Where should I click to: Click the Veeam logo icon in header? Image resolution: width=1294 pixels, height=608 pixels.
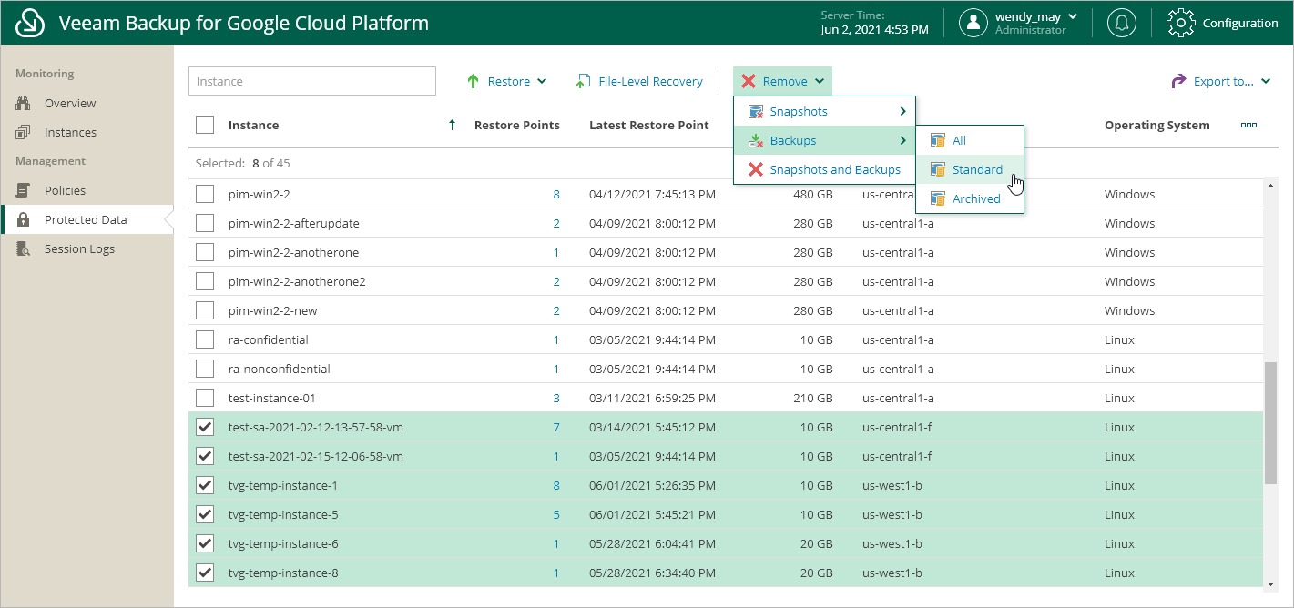coord(31,23)
